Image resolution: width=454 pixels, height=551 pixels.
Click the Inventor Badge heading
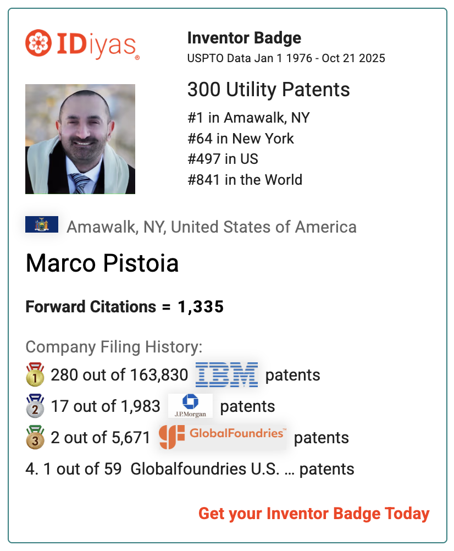[244, 38]
